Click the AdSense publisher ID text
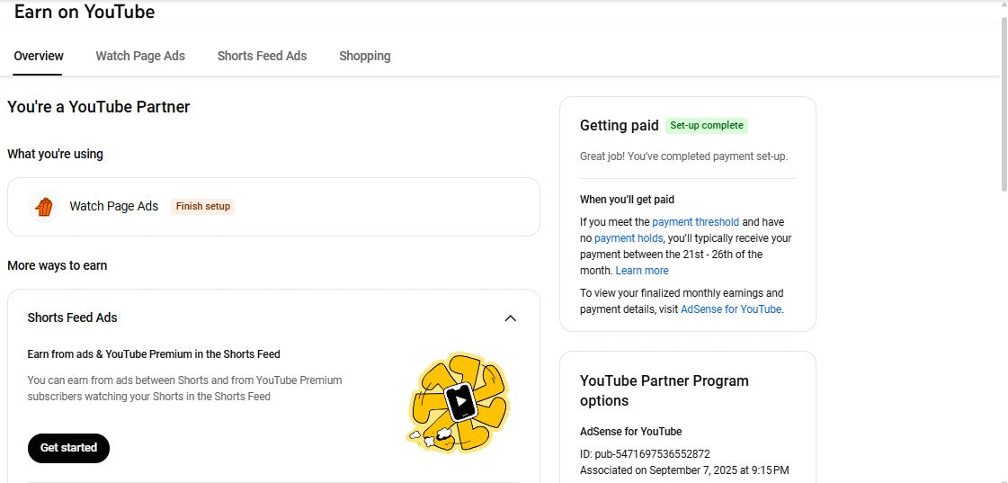Image resolution: width=1008 pixels, height=483 pixels. pos(645,454)
